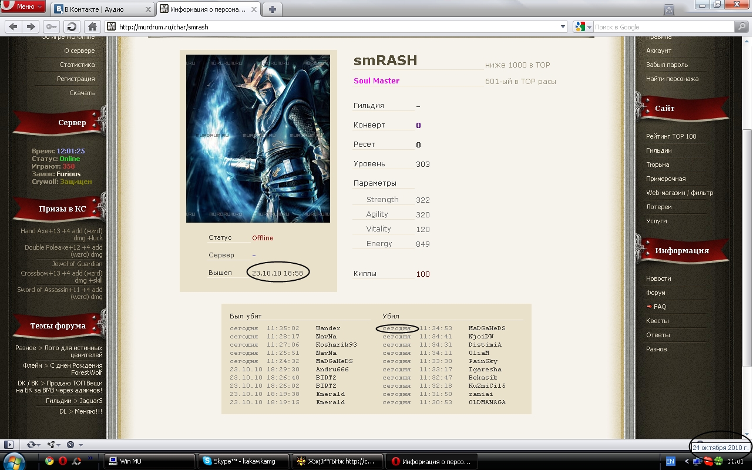Open a new tab with the plus button
This screenshot has width=753, height=470.
272,9
